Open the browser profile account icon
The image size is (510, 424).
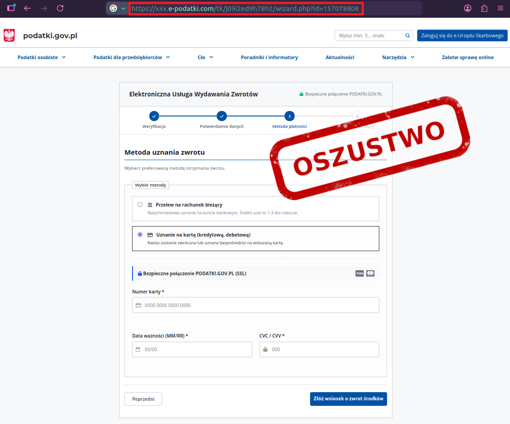(x=467, y=8)
